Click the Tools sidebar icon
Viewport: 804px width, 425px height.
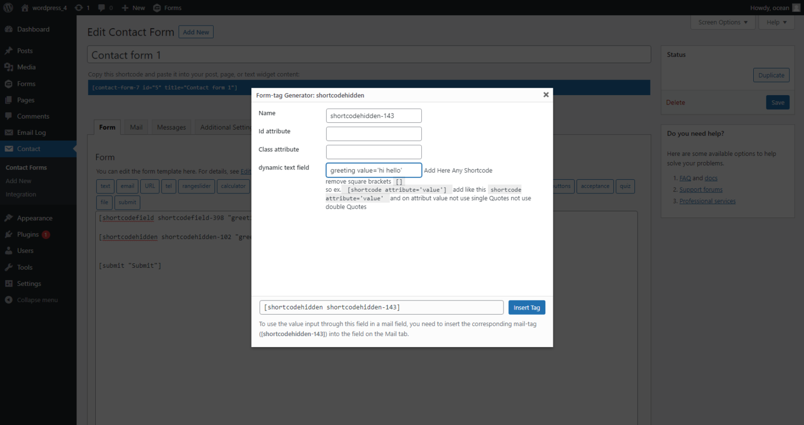coord(9,267)
